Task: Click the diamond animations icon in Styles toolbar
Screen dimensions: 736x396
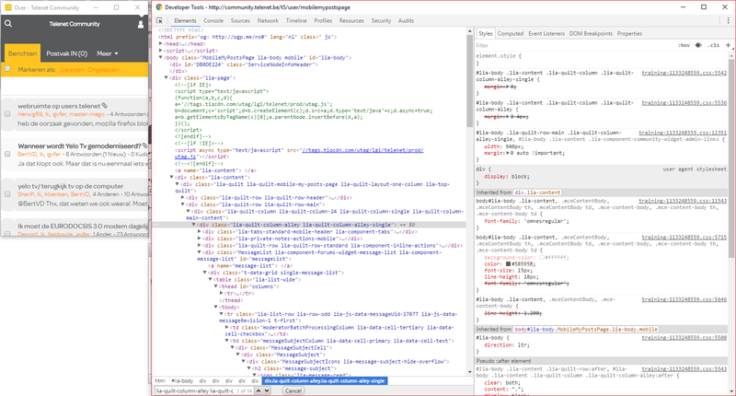Action: [698, 45]
